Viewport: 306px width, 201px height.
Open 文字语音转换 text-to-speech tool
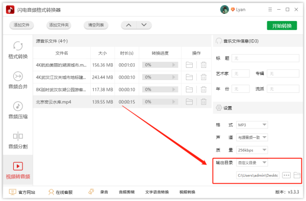(x=157, y=192)
